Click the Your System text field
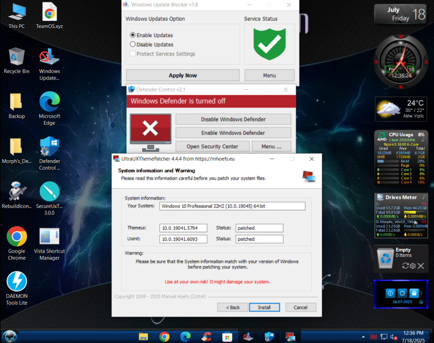The image size is (434, 343). [232, 206]
